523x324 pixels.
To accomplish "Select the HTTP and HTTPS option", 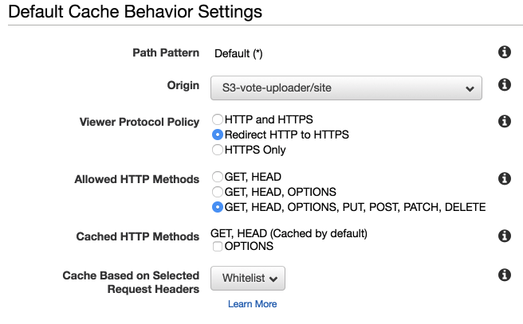I will [218, 119].
